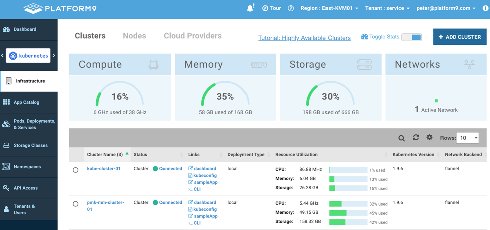
Task: Select the kube-cluster-01 radio button
Action: click(x=76, y=170)
